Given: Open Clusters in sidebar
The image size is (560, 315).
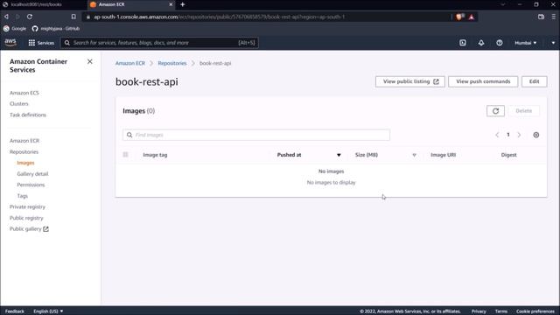Looking at the screenshot, I should [19, 103].
